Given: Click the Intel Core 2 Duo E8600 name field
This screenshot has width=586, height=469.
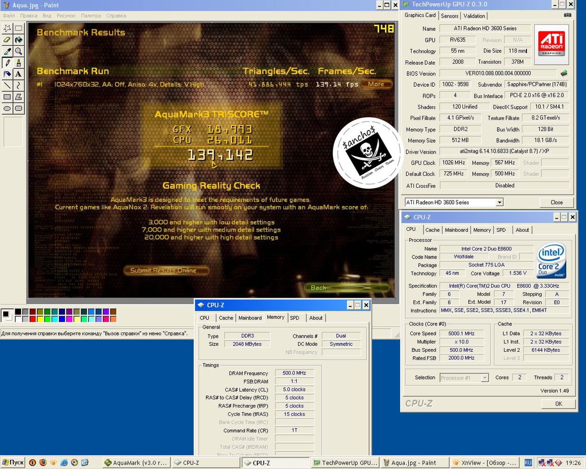Looking at the screenshot, I should pos(486,249).
